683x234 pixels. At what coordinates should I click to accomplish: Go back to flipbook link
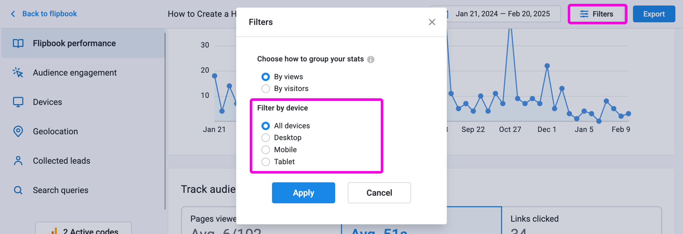pyautogui.click(x=44, y=14)
